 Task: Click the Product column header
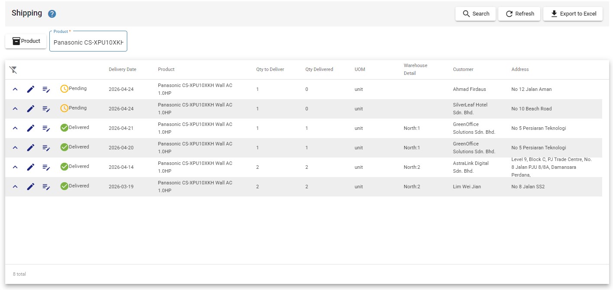pos(166,70)
